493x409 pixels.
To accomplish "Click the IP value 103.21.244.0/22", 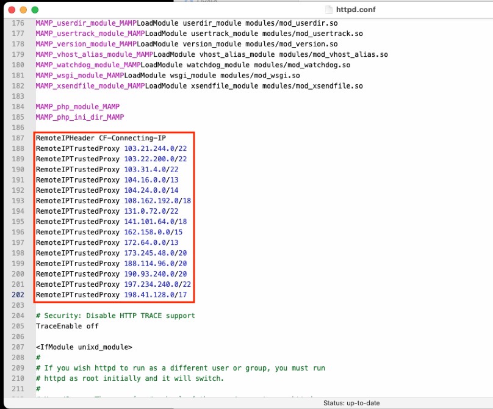I will [156, 148].
